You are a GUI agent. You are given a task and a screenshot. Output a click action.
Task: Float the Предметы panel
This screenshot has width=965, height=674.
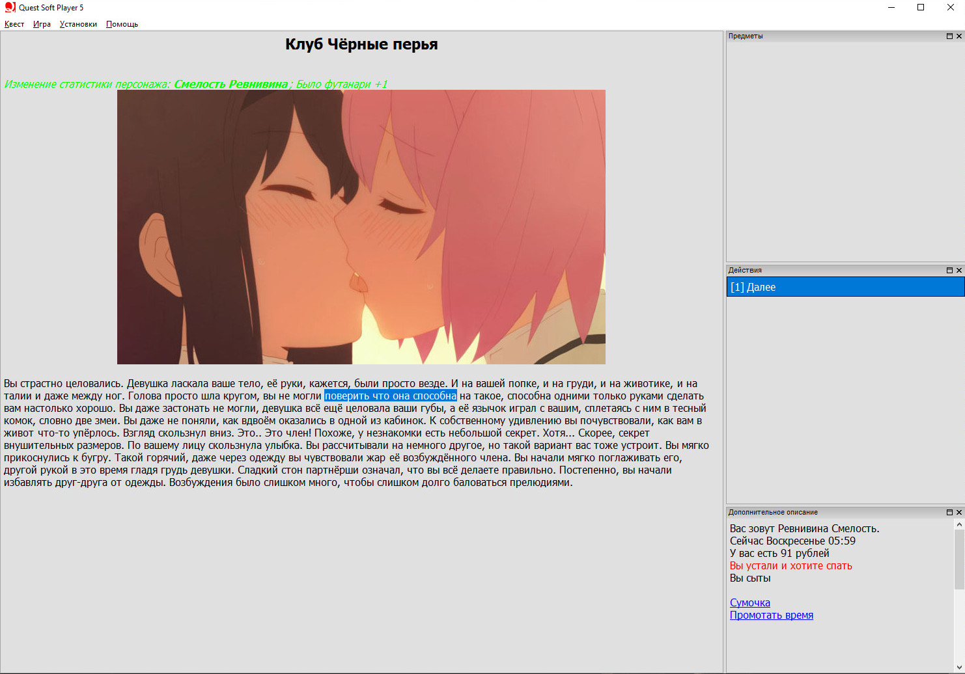click(x=949, y=36)
